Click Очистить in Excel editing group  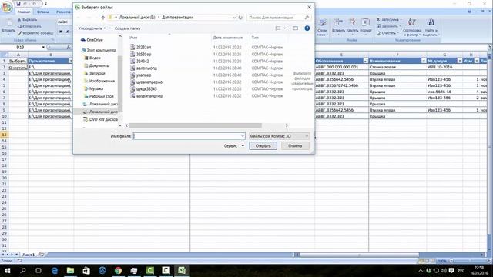click(387, 33)
